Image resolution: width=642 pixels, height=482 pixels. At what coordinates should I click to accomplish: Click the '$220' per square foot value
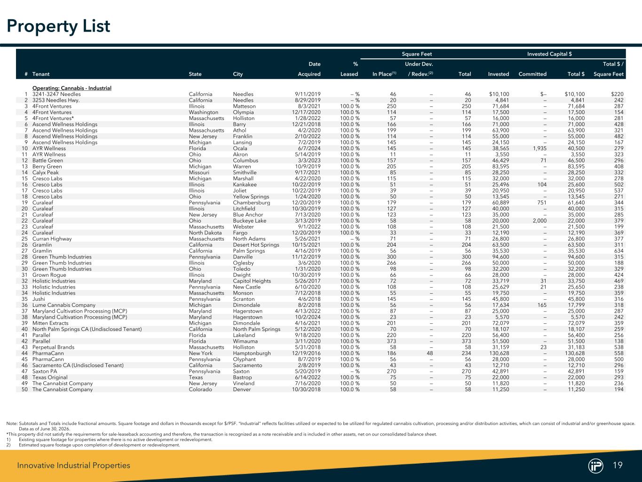tap(618, 94)
